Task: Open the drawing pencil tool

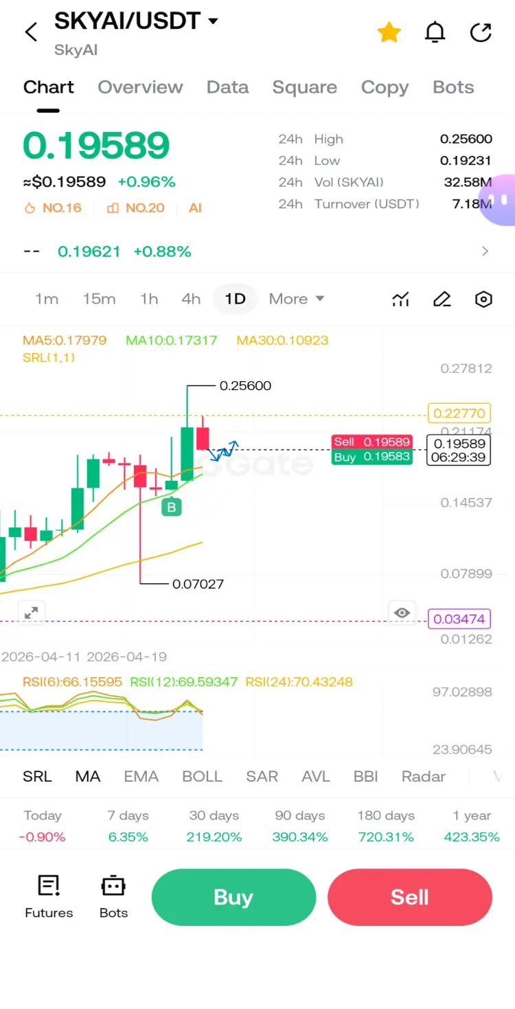Action: point(442,299)
